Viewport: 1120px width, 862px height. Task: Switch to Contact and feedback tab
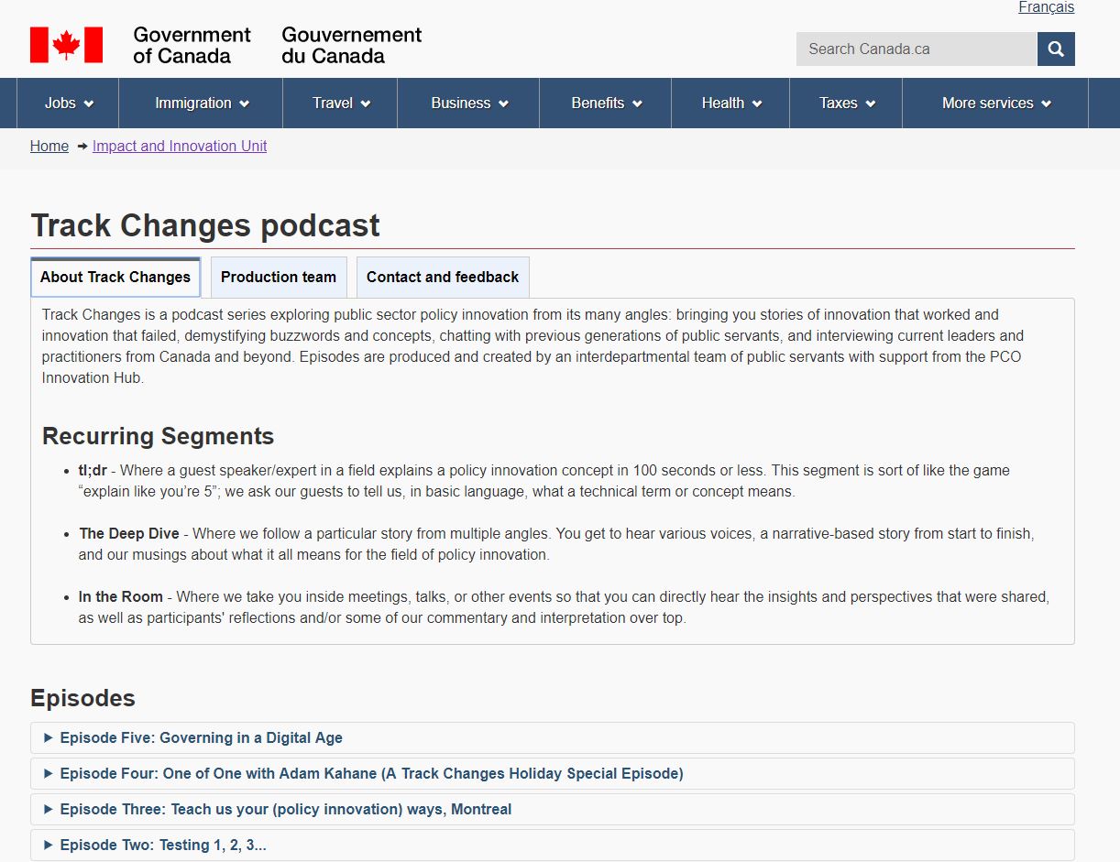[x=443, y=278]
